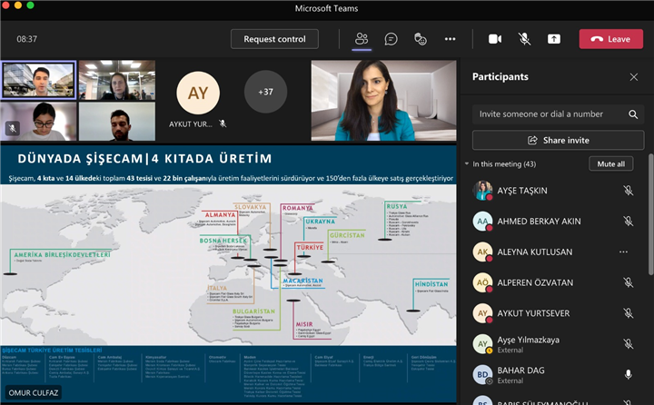Screen dimensions: 654x405
Task: Toggle the Participants panel icon
Action: 362,39
